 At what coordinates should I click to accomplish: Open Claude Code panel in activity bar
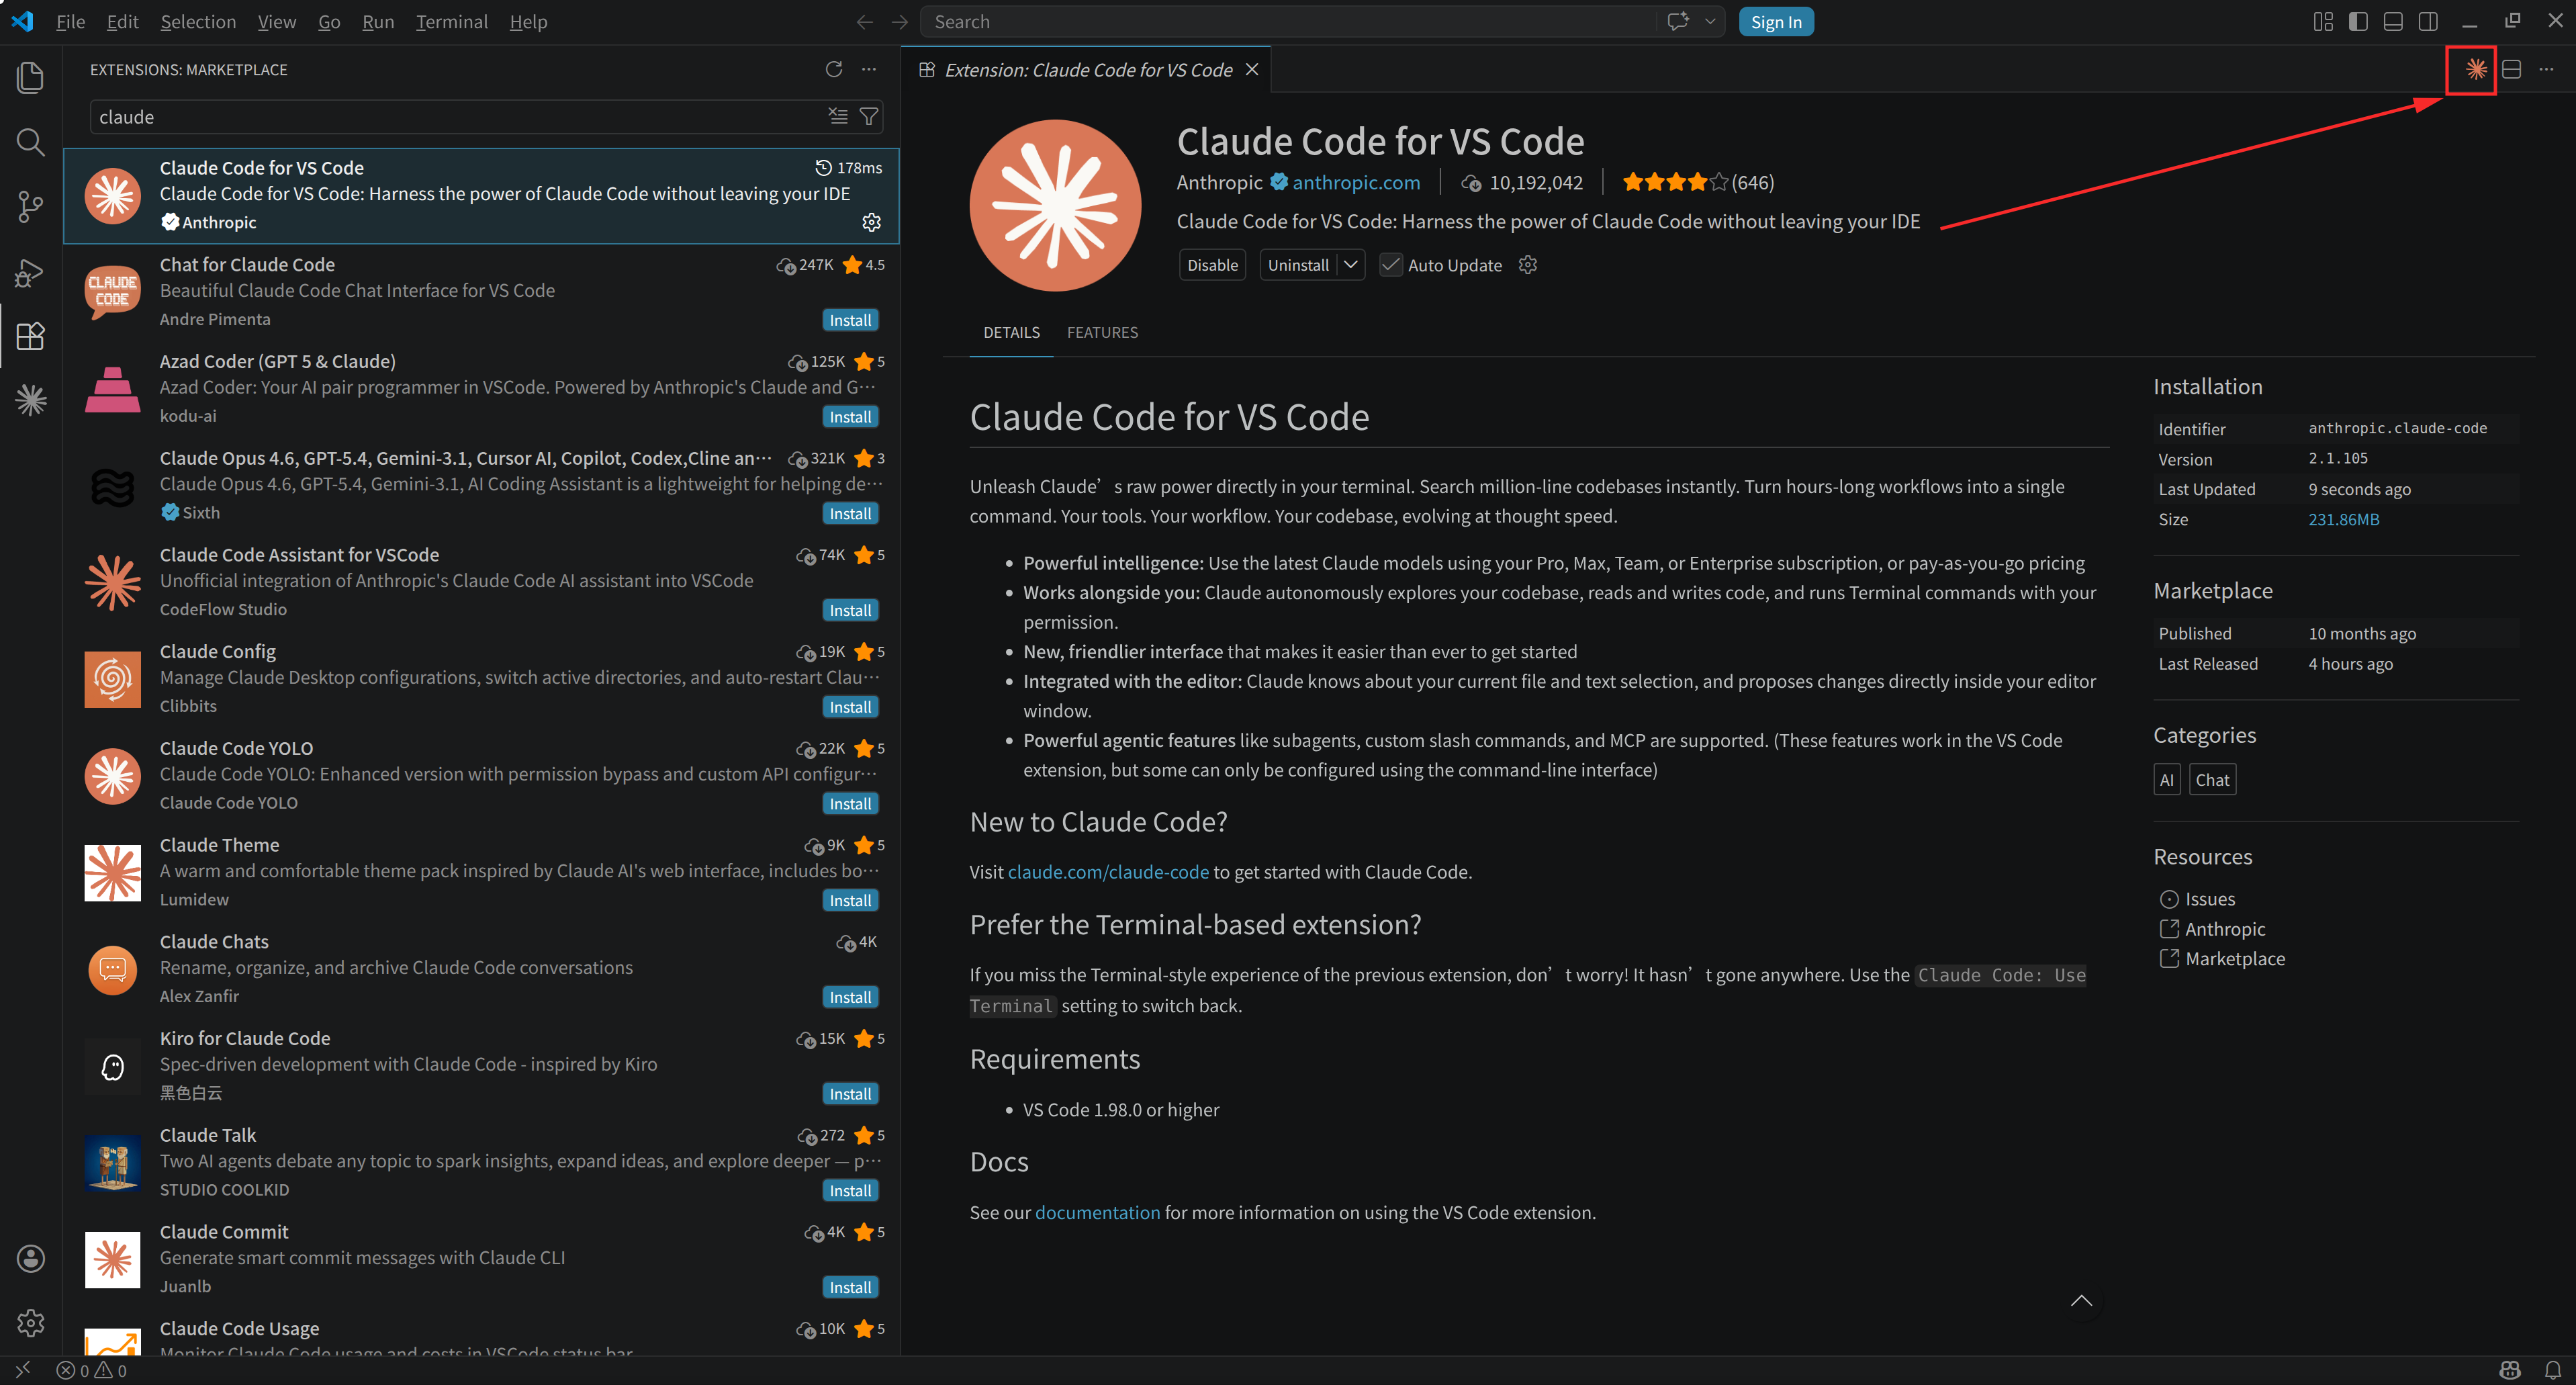tap(31, 400)
